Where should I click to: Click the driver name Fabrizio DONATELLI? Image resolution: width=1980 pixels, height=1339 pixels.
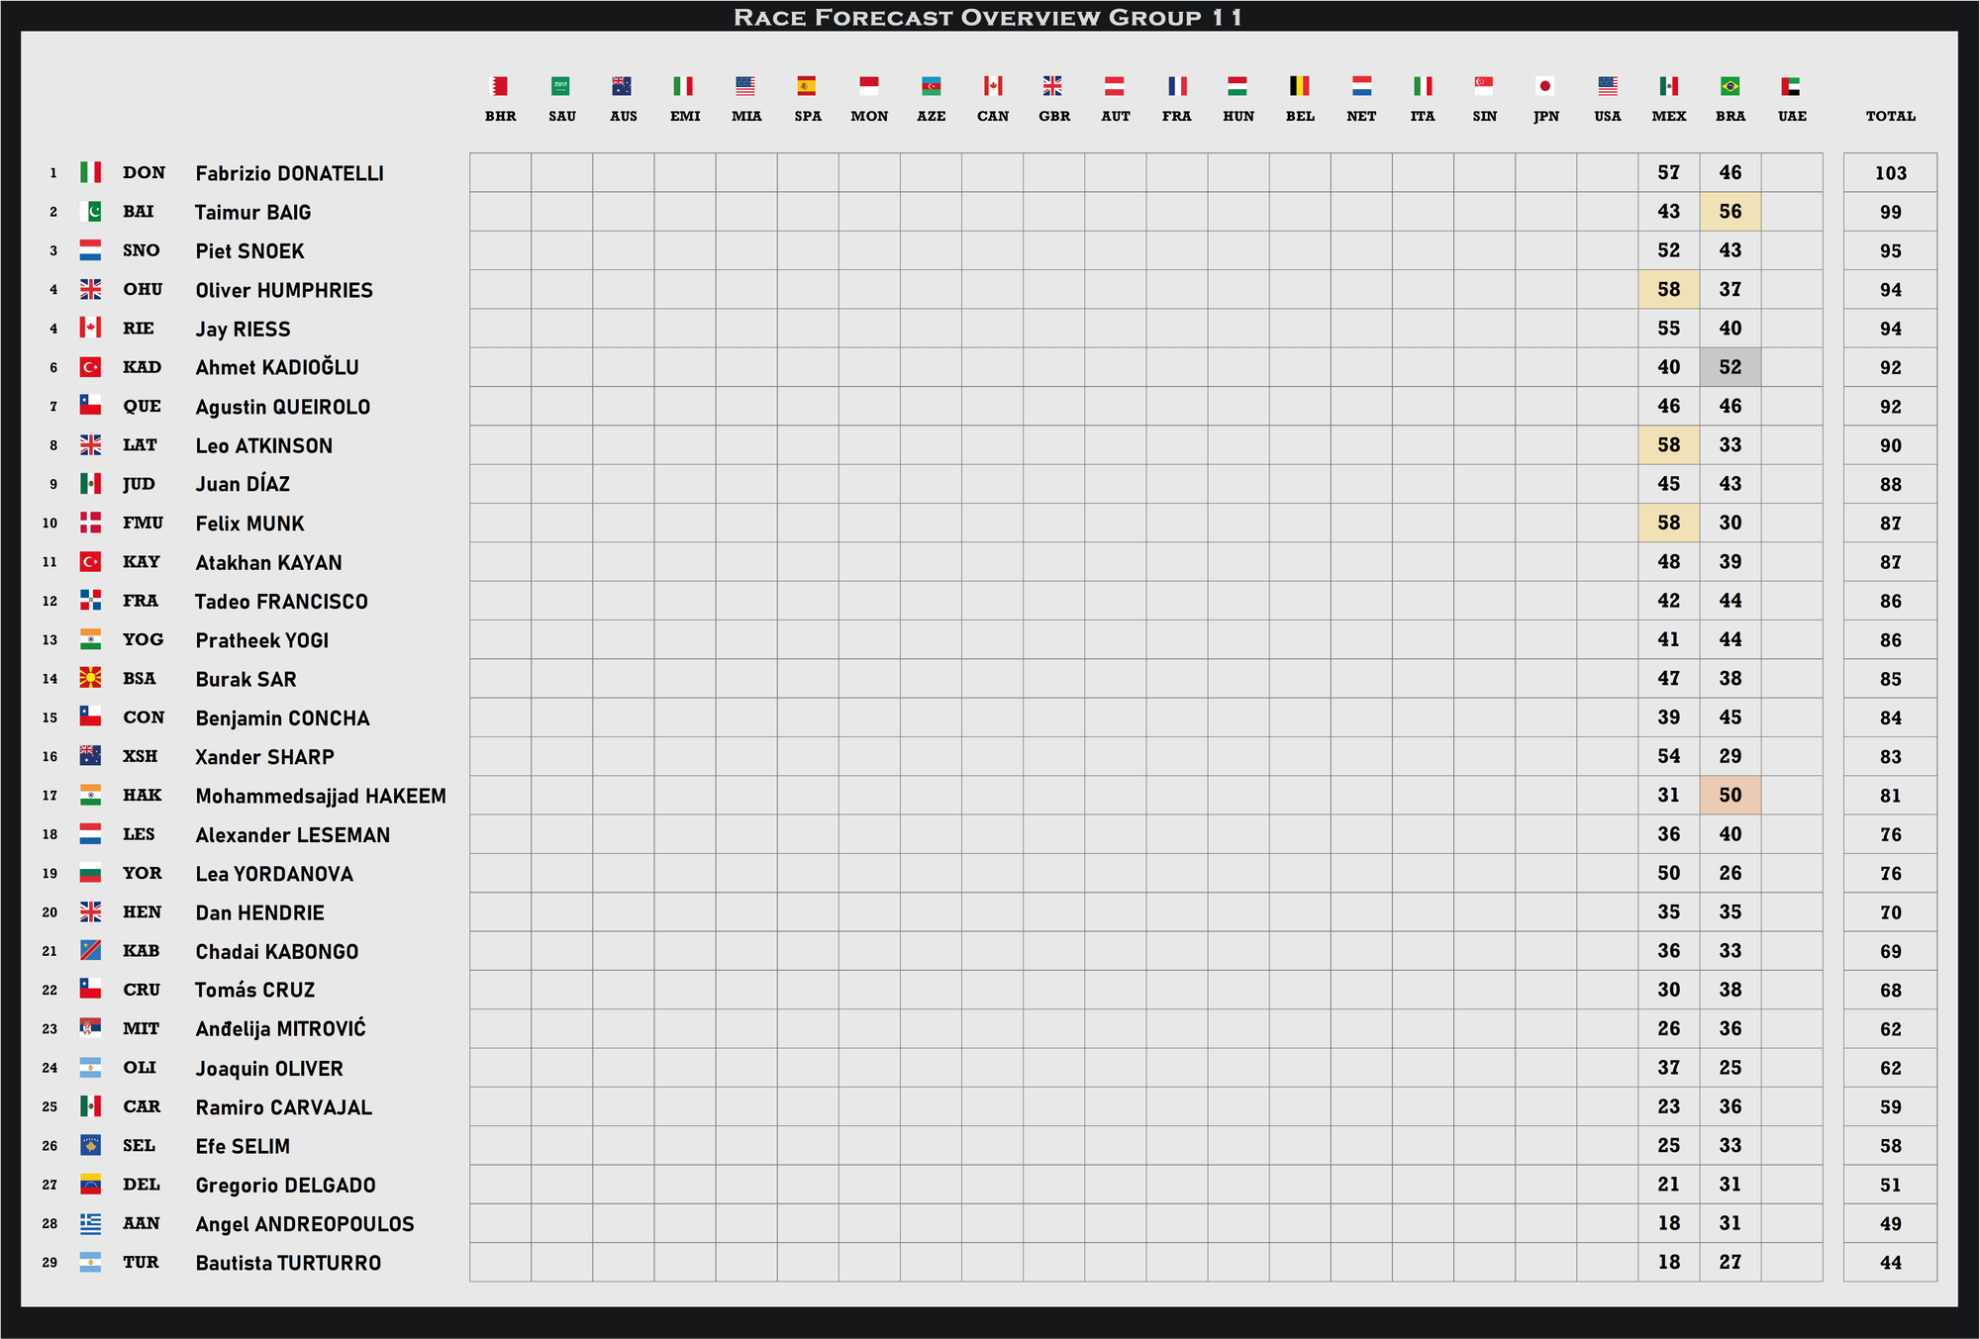point(289,173)
